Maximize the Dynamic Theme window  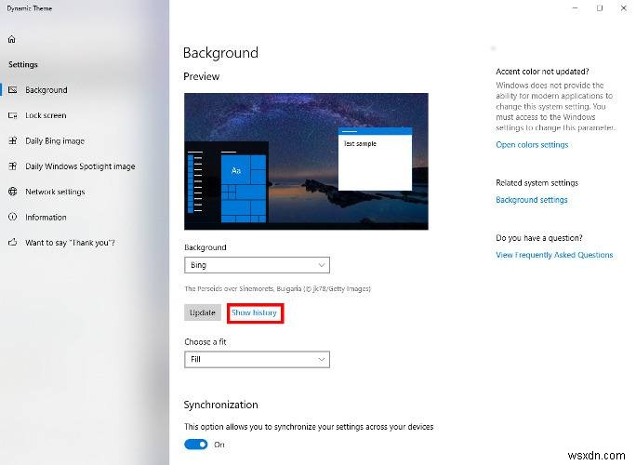(600, 8)
